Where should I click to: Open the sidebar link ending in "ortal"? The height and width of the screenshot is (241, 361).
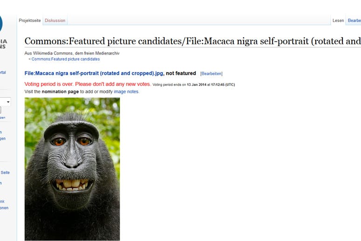pos(3,72)
